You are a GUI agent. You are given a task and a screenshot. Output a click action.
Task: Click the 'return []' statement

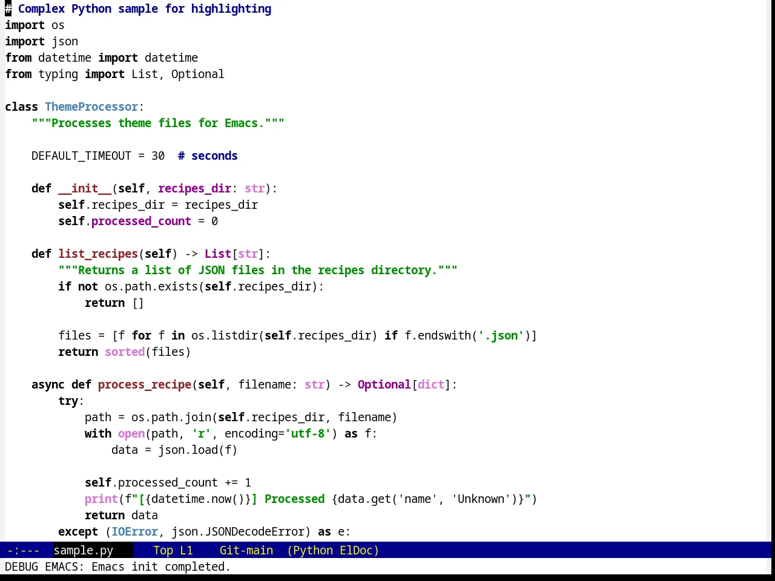(x=114, y=303)
